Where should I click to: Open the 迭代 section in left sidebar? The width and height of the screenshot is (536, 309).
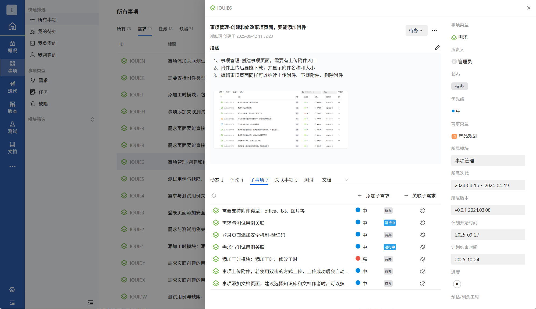pos(12,87)
